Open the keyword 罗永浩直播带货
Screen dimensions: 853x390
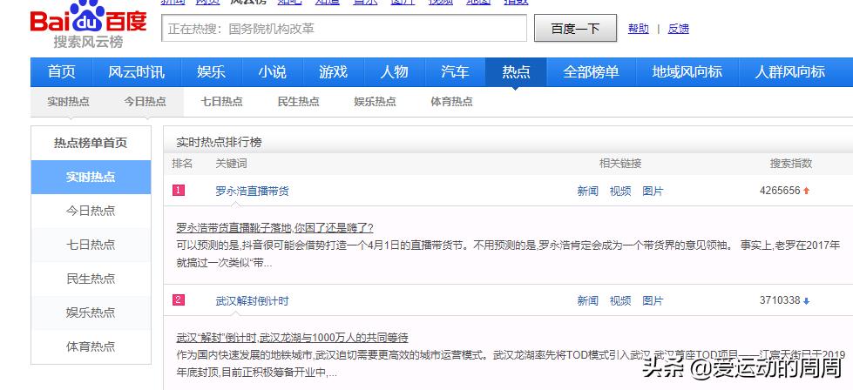(x=252, y=192)
